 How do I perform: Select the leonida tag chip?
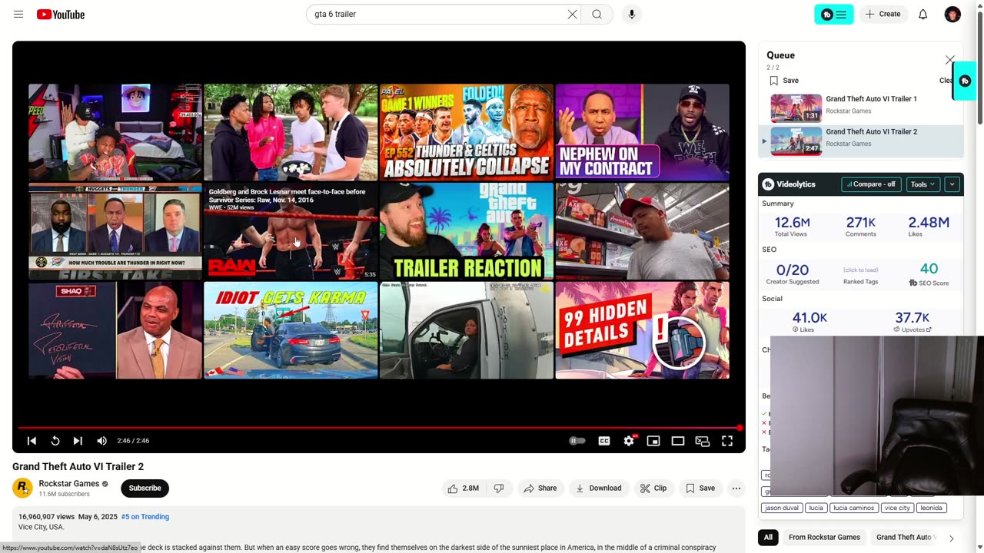tap(931, 508)
